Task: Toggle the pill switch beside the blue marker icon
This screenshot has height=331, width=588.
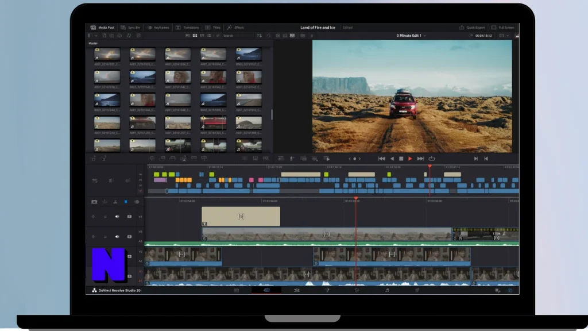Action: click(137, 202)
